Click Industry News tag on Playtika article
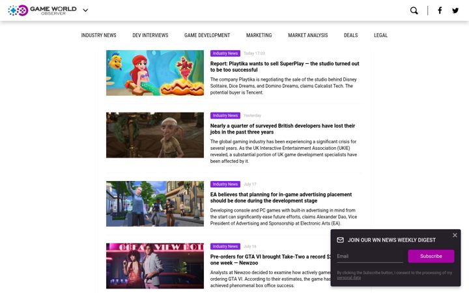 225,53
